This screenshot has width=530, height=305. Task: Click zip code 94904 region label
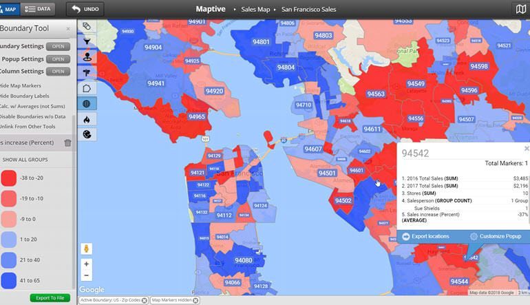click(x=153, y=48)
